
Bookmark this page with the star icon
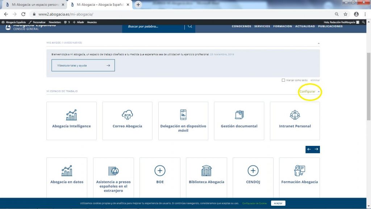[345, 14]
